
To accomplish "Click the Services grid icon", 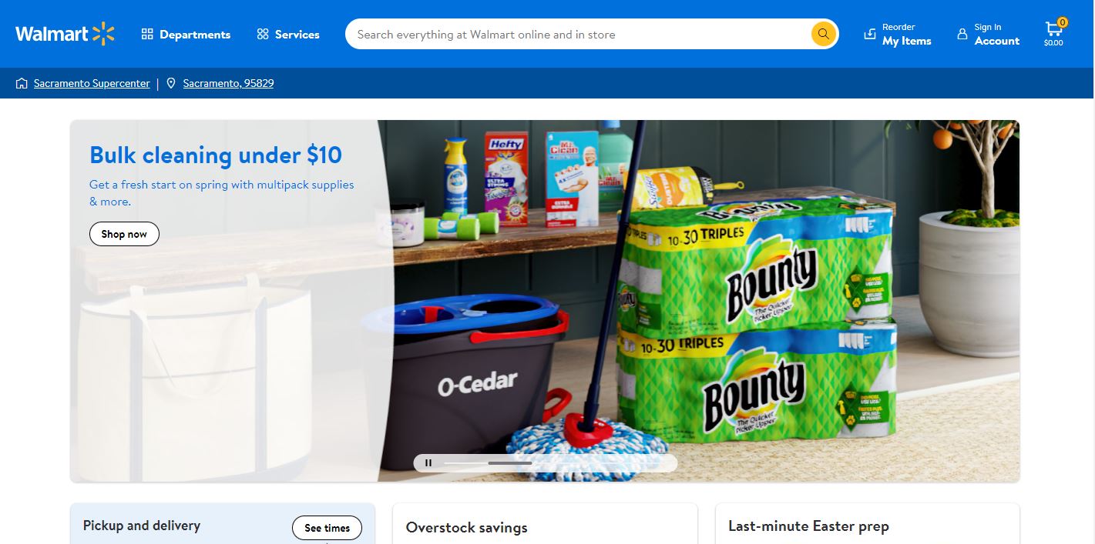I will point(263,34).
